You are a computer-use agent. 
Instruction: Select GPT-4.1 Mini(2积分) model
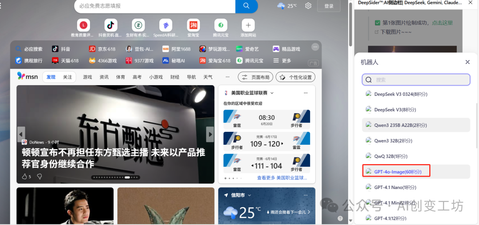416,203
